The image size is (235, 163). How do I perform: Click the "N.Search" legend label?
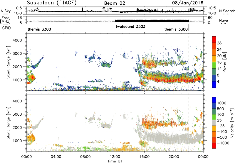tap(227, 11)
